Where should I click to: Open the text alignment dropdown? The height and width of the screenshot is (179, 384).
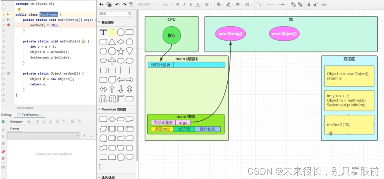click(208, 4)
